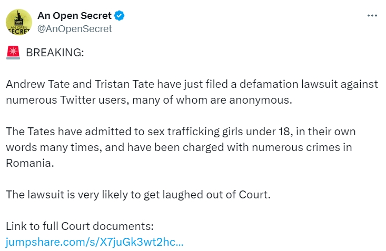This screenshot has height=251, width=386.
Task: Click the line starting "The Tates have admitted"
Action: [181, 132]
